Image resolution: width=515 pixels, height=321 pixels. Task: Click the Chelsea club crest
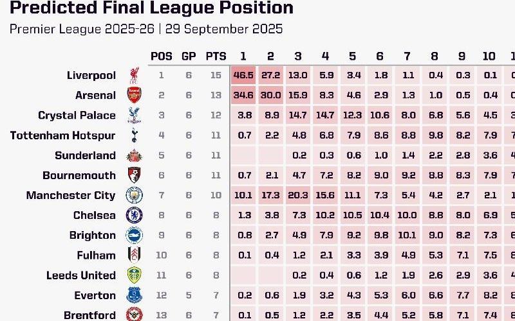pos(134,215)
